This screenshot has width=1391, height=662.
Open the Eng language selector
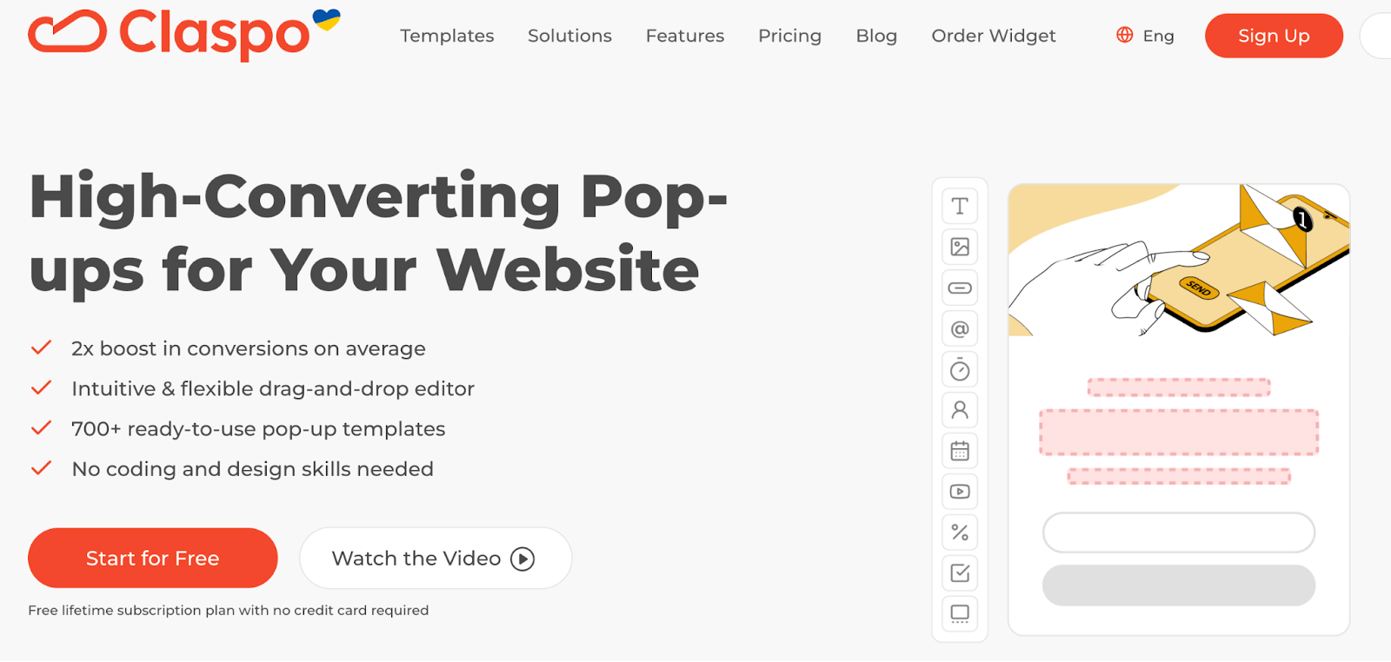point(1145,36)
